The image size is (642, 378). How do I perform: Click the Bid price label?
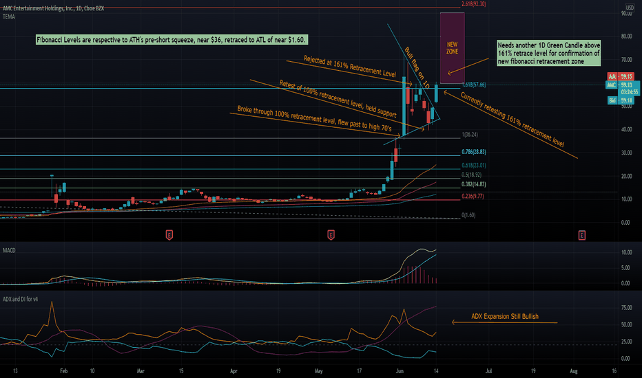[620, 100]
